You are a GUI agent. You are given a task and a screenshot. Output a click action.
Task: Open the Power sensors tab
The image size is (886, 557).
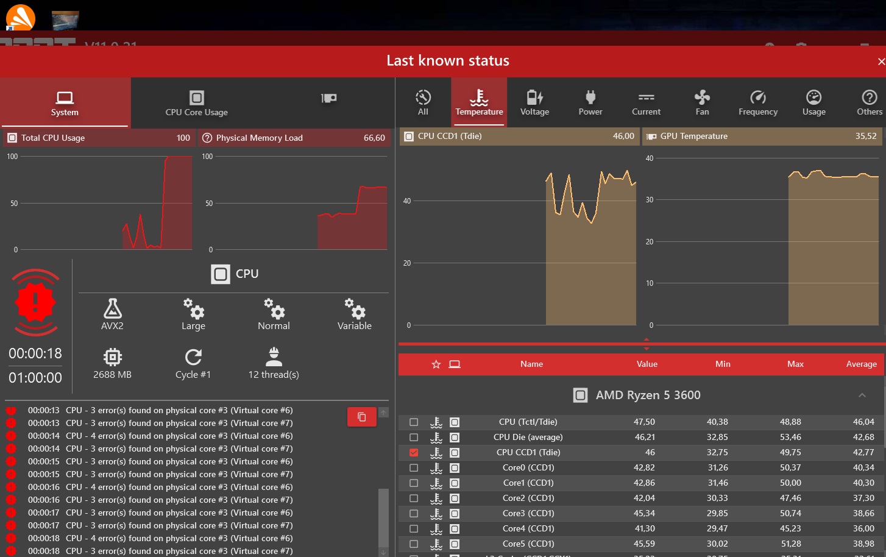click(x=590, y=103)
